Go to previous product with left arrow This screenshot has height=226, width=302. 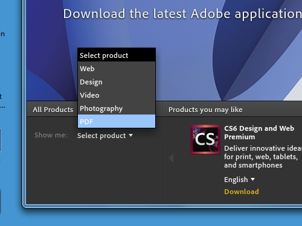(171, 158)
